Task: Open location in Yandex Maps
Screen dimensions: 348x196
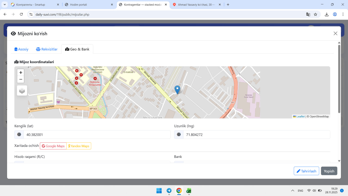Action: [x=79, y=146]
